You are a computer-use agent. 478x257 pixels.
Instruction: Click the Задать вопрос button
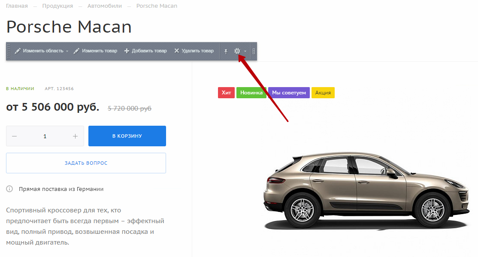86,163
